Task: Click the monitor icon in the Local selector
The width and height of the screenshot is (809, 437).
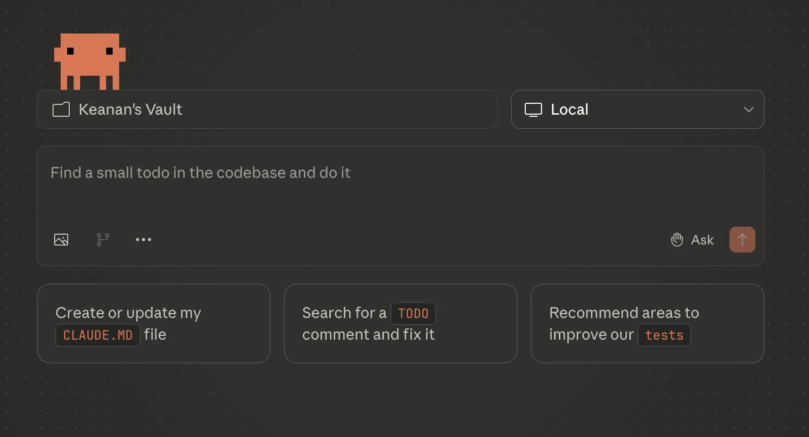Action: [533, 109]
